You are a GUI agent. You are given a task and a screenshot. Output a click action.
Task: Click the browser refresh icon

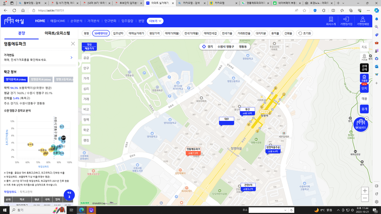coord(14,11)
